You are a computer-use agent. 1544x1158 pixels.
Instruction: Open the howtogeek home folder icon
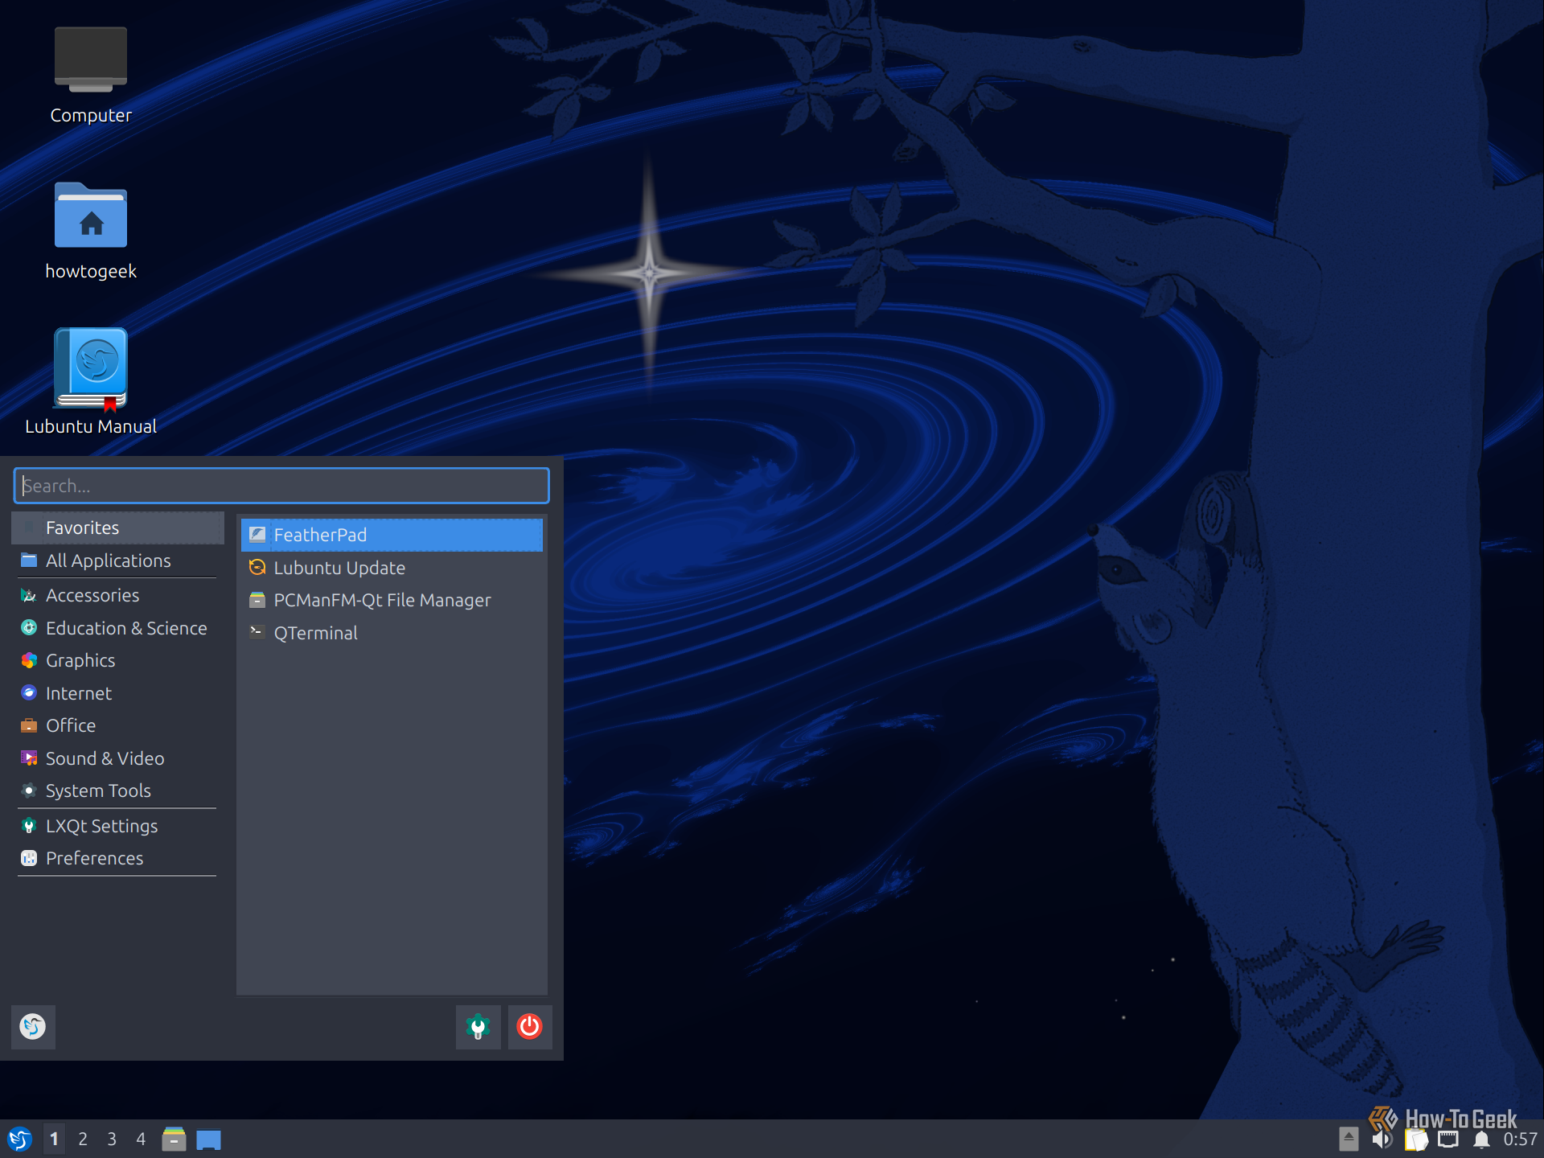click(90, 231)
